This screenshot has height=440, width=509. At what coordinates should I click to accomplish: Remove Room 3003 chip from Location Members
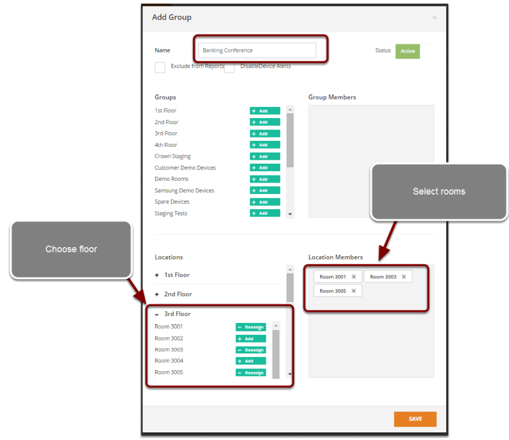coord(404,276)
